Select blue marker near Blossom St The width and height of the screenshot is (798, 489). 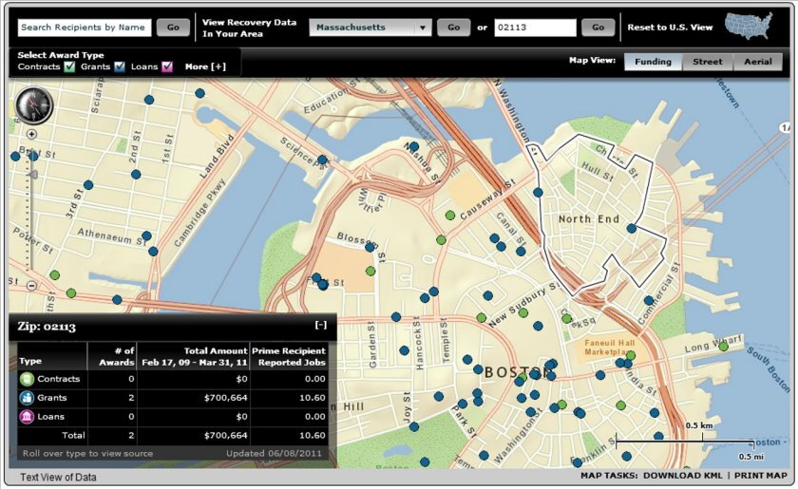(x=370, y=247)
